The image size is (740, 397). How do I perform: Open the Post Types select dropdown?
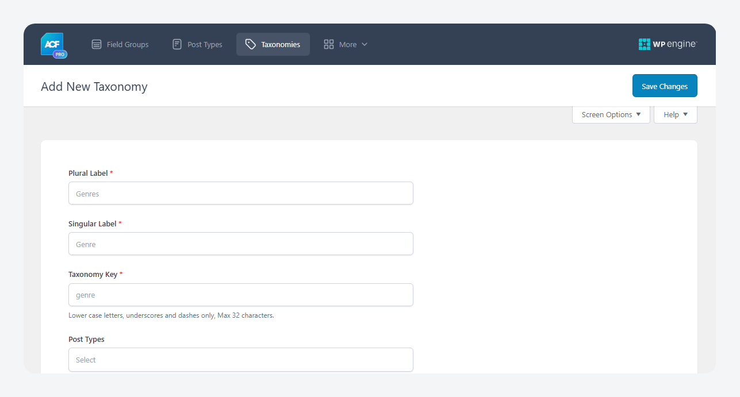pyautogui.click(x=241, y=360)
